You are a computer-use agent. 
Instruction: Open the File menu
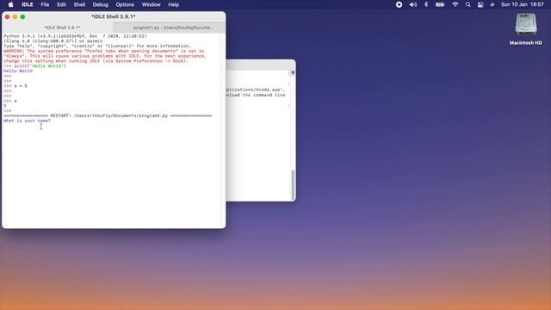(45, 4)
